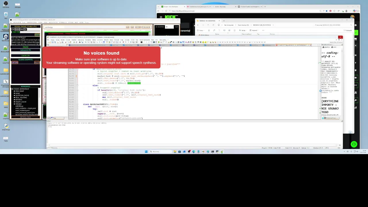Click the IGNITE button

point(37,35)
